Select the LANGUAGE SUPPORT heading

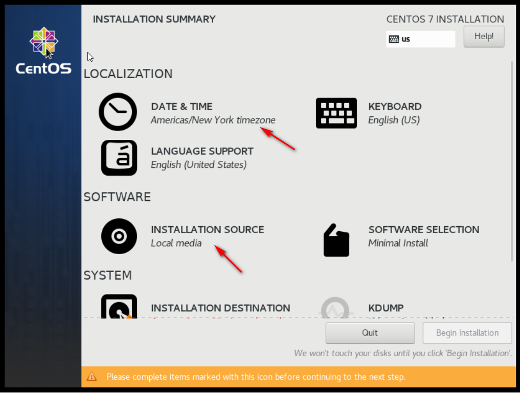(202, 151)
